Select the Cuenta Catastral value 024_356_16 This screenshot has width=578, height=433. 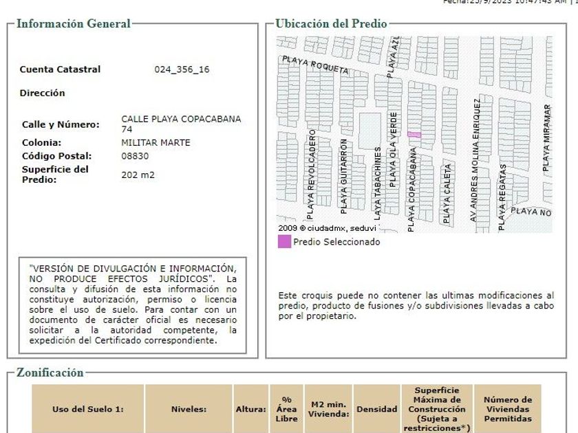182,69
